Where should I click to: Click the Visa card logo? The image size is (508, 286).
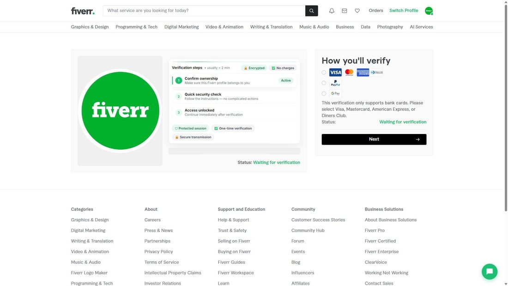pos(335,73)
